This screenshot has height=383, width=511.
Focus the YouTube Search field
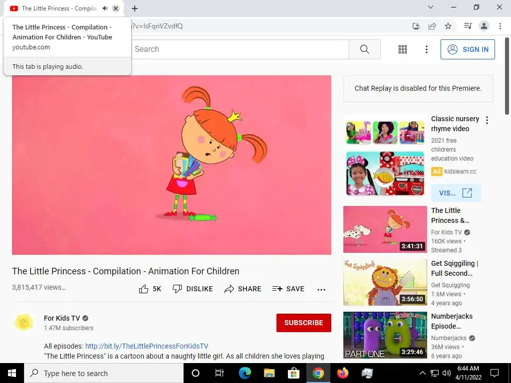click(x=240, y=49)
